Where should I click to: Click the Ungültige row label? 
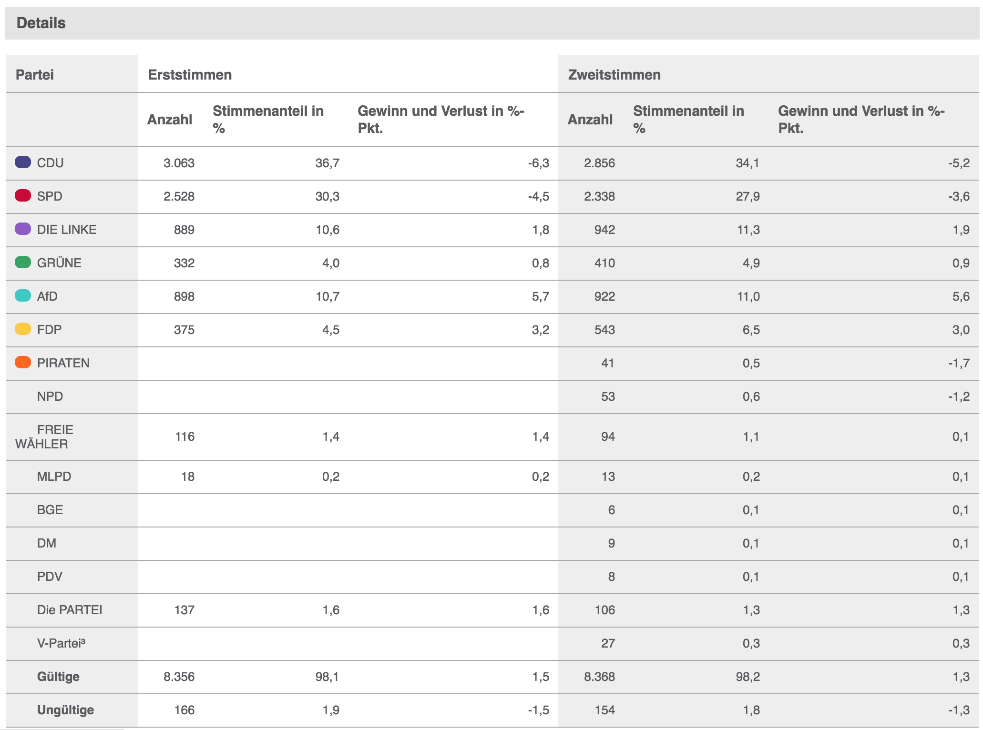coord(65,710)
